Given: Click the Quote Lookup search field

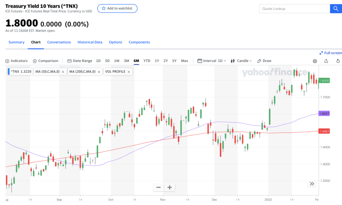Looking at the screenshot, I should pos(295,9).
